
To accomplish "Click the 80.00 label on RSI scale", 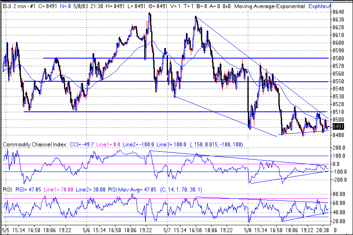I will (339, 194).
